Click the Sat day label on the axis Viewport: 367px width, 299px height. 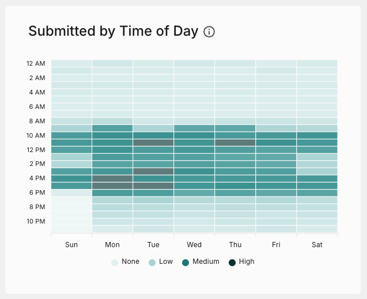[317, 245]
